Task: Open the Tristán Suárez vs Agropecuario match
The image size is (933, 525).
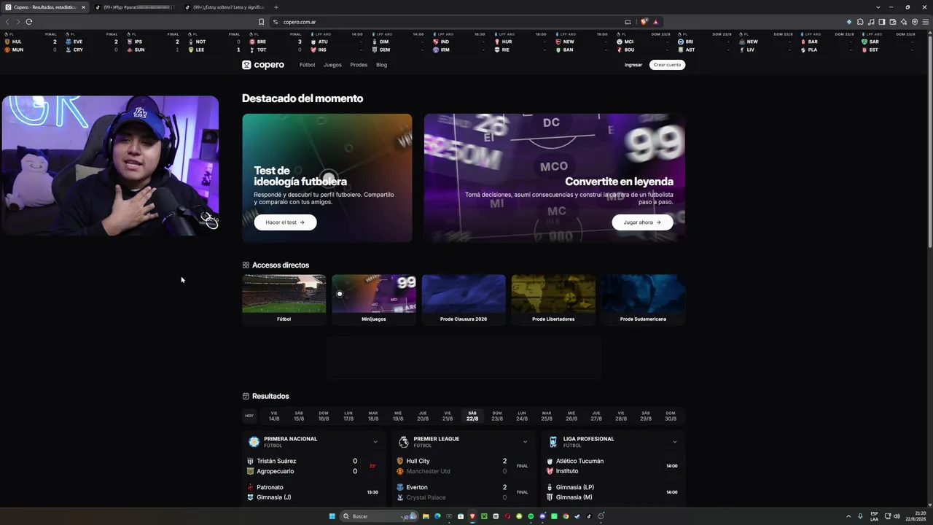Action: (x=314, y=466)
